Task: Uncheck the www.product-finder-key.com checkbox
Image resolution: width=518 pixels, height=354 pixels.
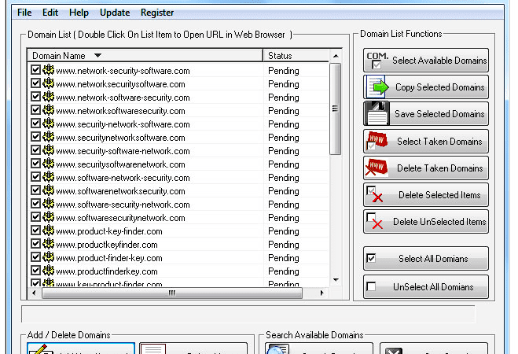Action: 35,257
